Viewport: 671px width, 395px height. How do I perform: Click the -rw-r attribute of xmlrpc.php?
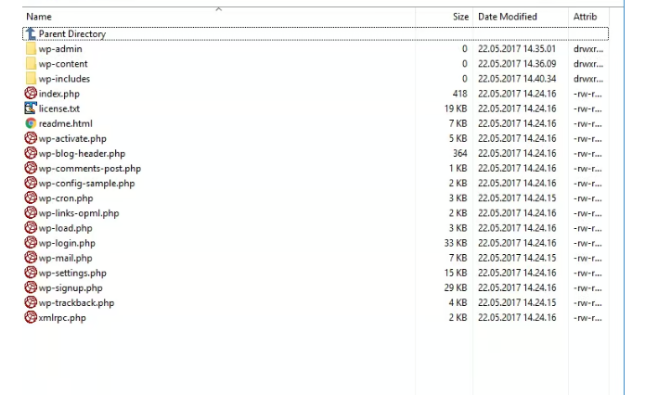(587, 318)
